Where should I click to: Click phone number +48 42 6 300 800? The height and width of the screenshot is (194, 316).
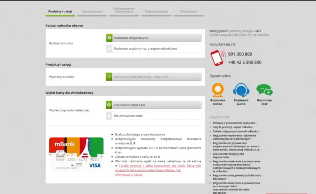tap(245, 62)
